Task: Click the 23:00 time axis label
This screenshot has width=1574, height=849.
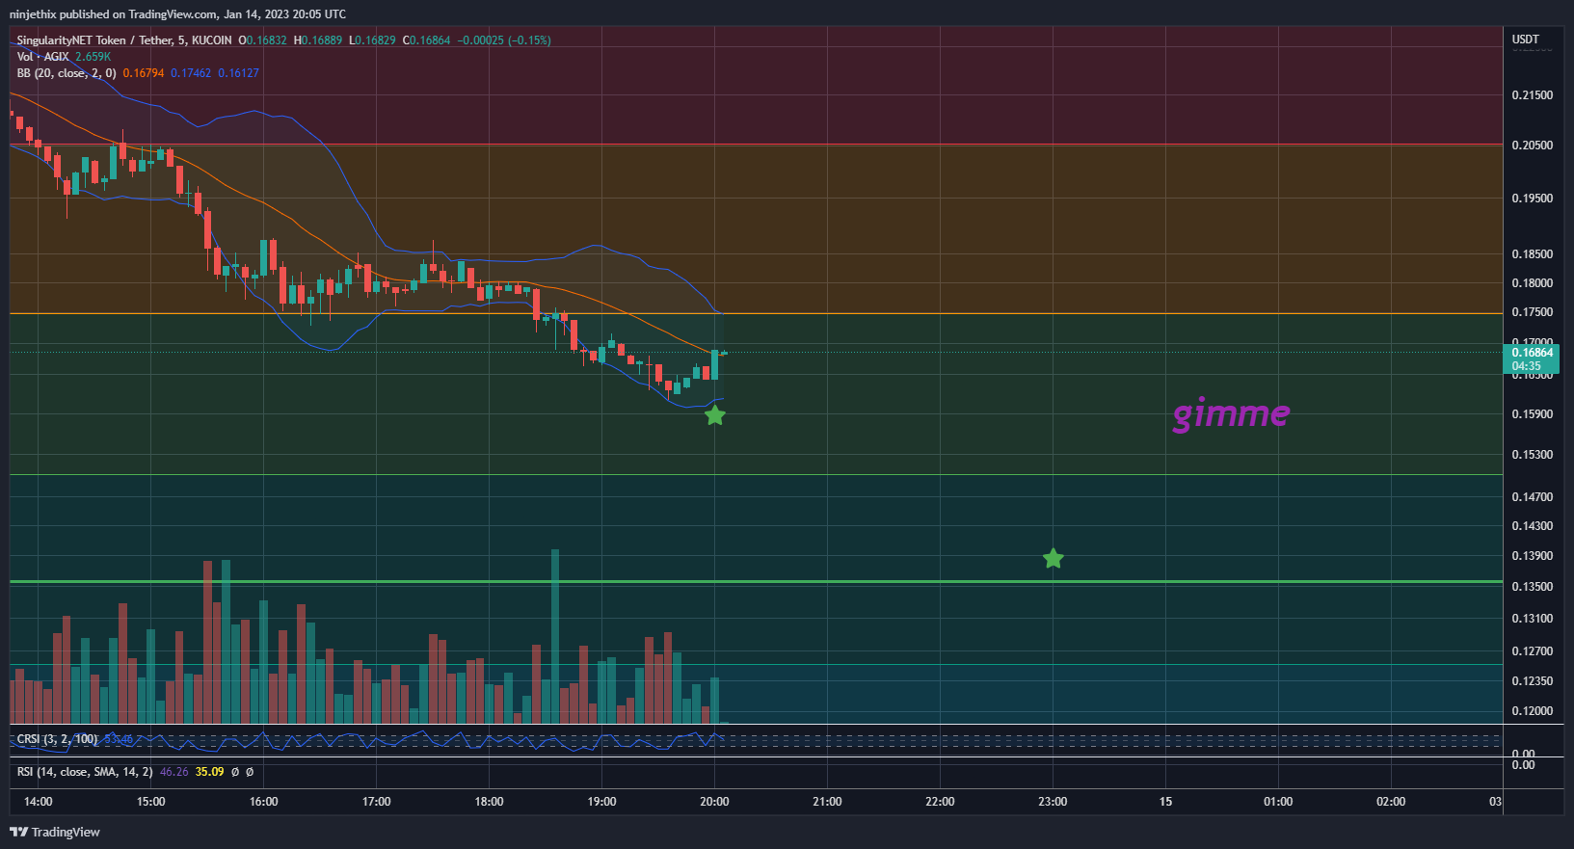Action: (x=1053, y=802)
